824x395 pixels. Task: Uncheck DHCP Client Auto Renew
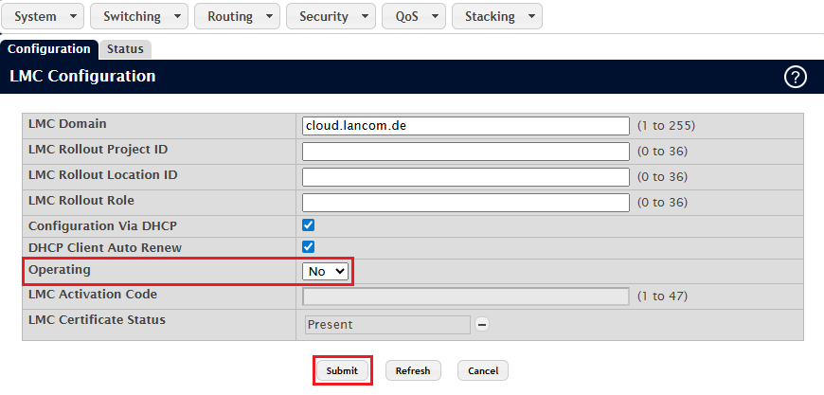click(x=308, y=246)
